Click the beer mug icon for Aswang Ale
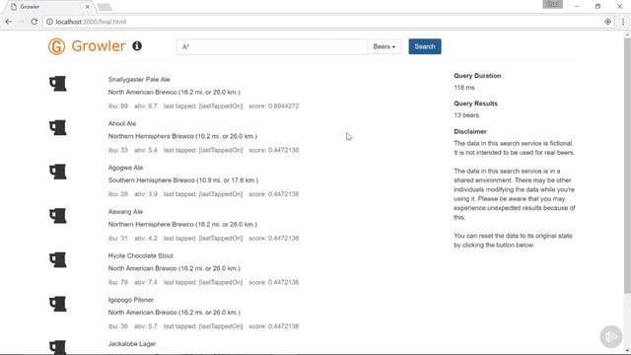 coord(58,216)
